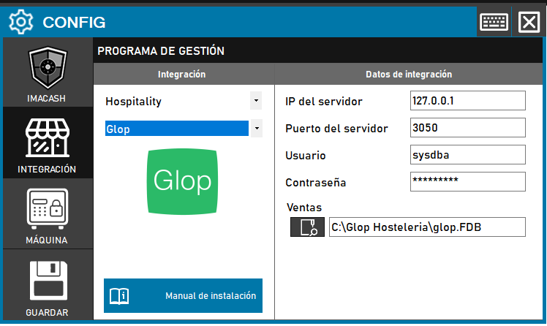547x326 pixels.
Task: Click the Guardar floppy disk icon
Action: tap(47, 281)
